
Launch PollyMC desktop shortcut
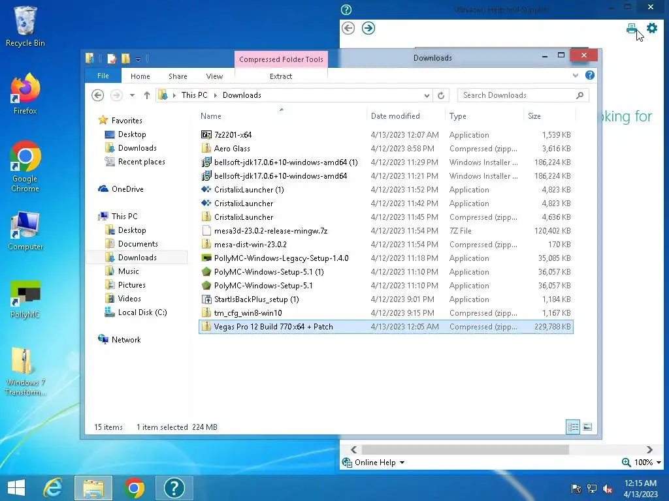(25, 299)
